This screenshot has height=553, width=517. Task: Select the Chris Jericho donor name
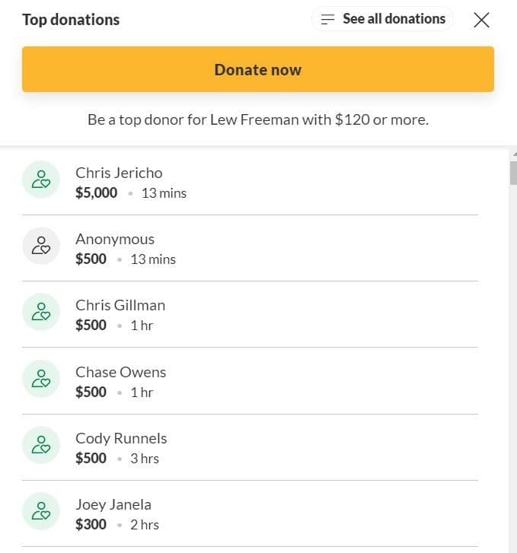(x=119, y=173)
